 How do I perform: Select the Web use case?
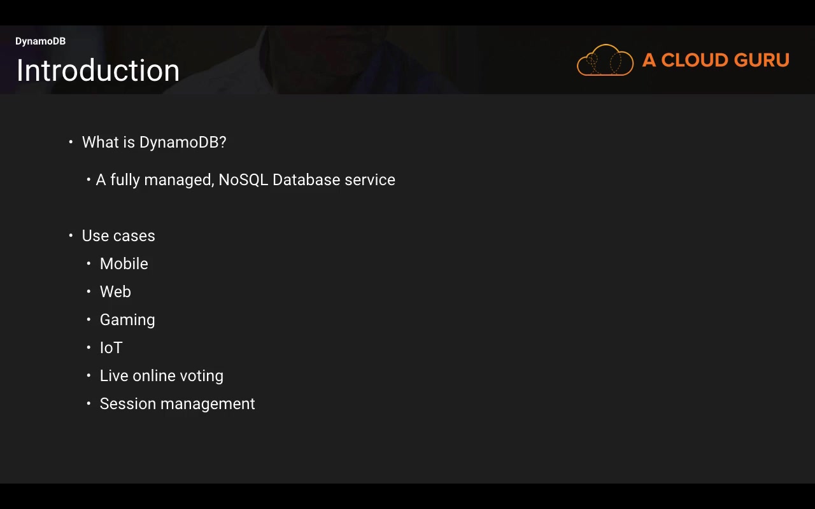tap(115, 292)
